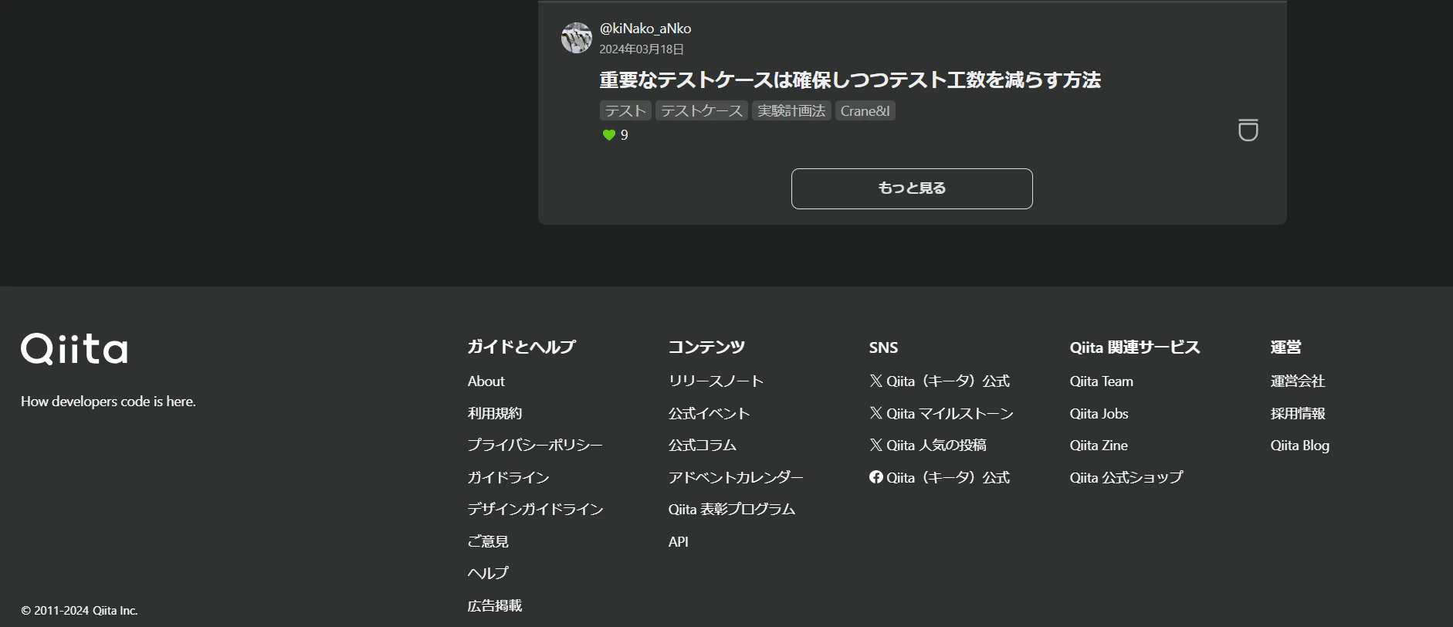The width and height of the screenshot is (1453, 627).
Task: Open ヘルプ link
Action: [488, 573]
